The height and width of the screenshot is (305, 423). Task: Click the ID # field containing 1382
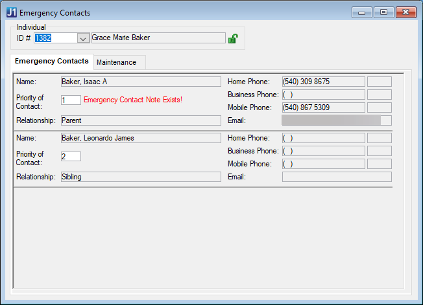point(54,38)
